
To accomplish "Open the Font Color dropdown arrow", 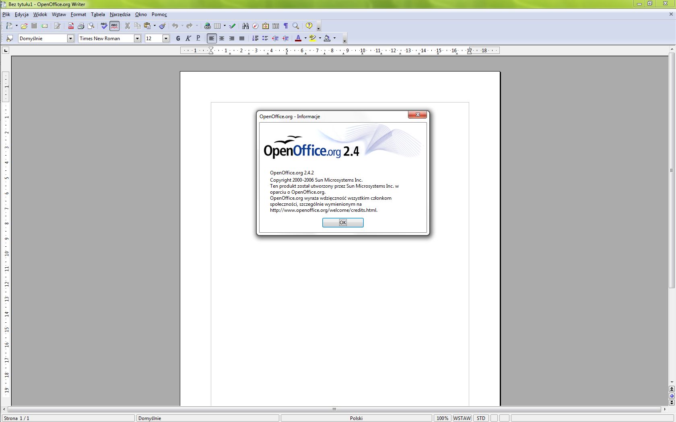I will pos(305,38).
